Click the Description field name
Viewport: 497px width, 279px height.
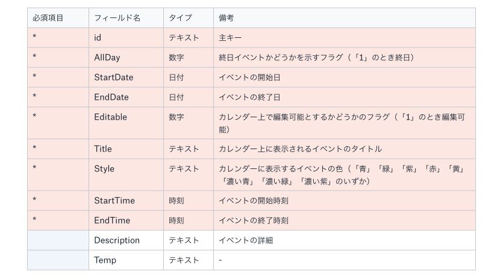pyautogui.click(x=117, y=241)
